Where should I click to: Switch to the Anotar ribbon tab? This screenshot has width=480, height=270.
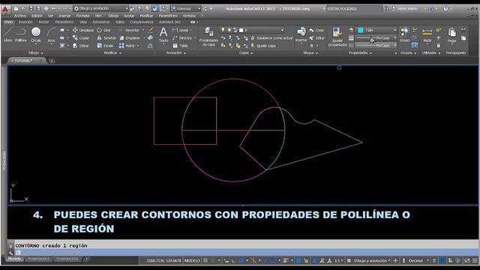click(x=43, y=22)
